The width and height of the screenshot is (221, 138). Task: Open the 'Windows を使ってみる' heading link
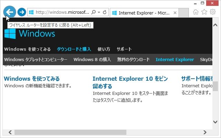(x=32, y=79)
